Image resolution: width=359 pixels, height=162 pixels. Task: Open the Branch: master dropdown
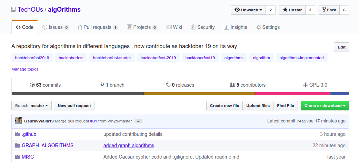coord(32,106)
